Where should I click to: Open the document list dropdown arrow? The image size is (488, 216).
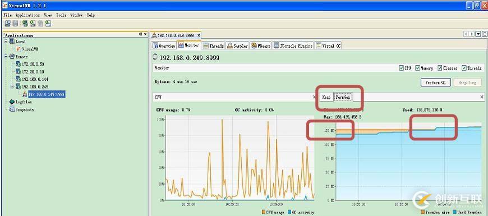pyautogui.click(x=478, y=34)
